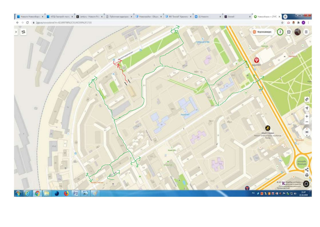Open a new browser tab
Screen dimensions: 320x227
285,16
